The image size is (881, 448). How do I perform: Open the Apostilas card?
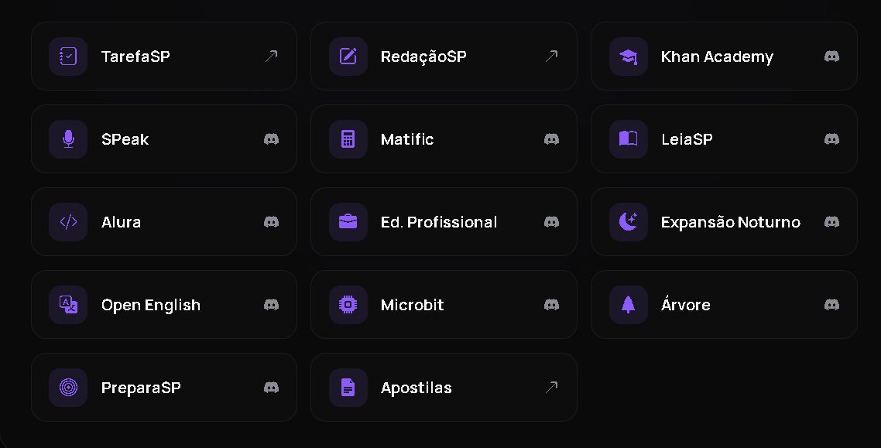point(444,388)
